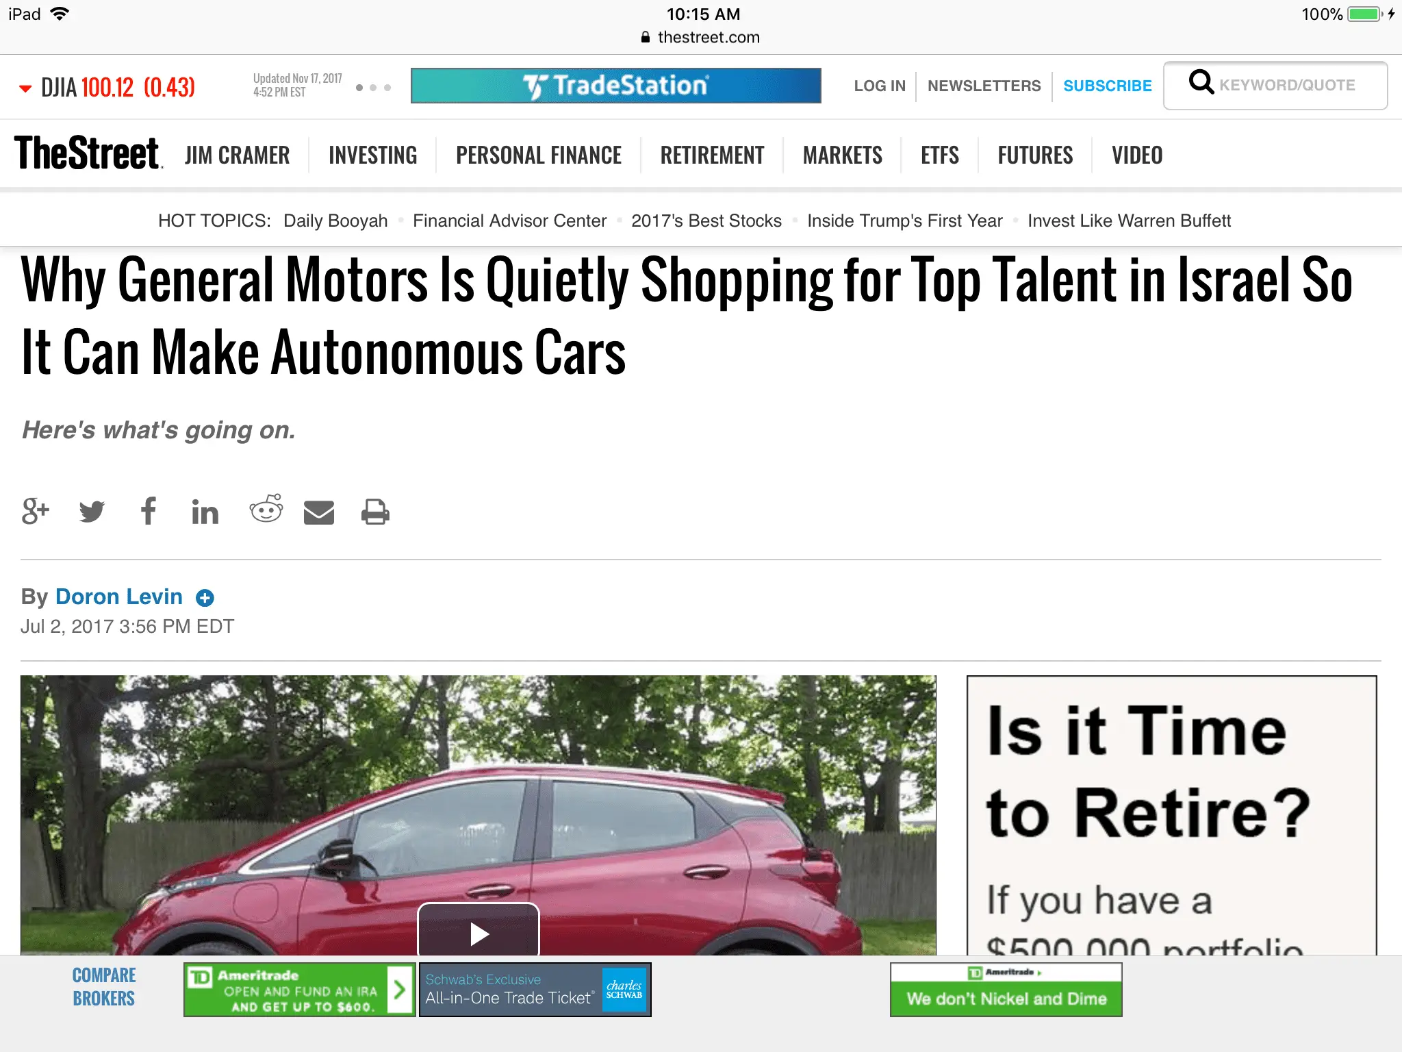Open the Personal Finance section
Viewport: 1402px width, 1052px height.
[539, 155]
